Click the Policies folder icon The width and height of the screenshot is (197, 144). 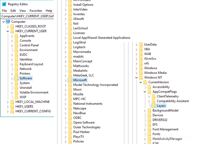pyautogui.click(x=70, y=141)
